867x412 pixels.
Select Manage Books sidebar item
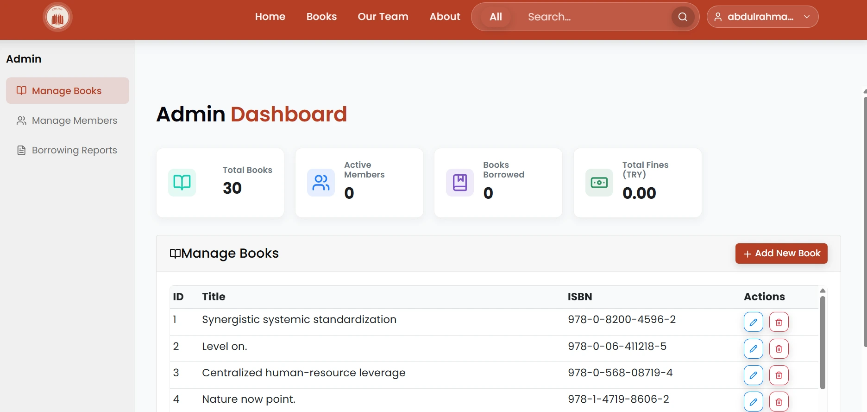68,91
